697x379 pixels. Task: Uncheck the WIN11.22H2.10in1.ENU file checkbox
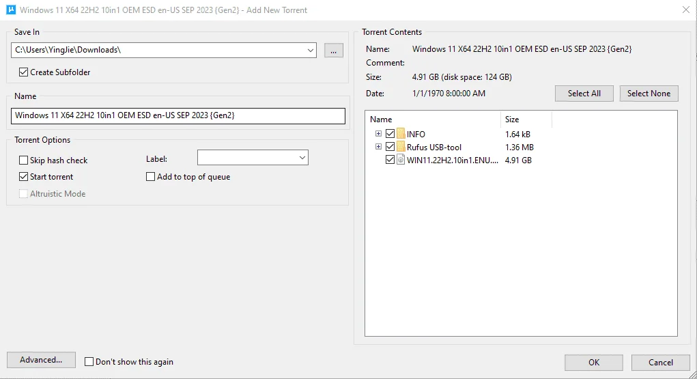pos(390,159)
